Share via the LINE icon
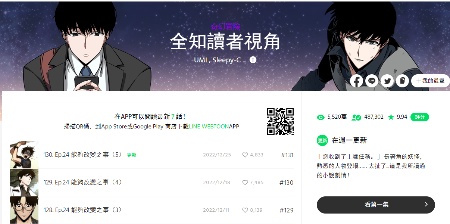 [372, 81]
